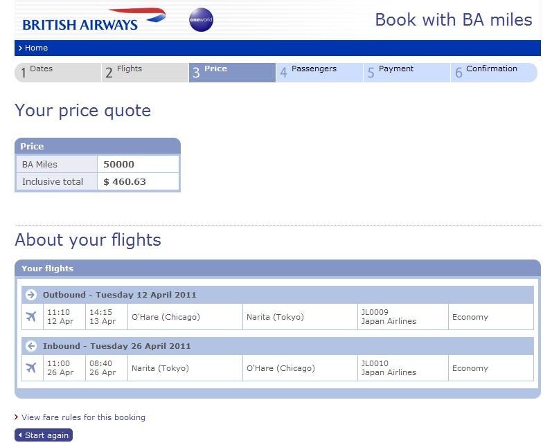Open the Home link in navigation bar

(36, 48)
